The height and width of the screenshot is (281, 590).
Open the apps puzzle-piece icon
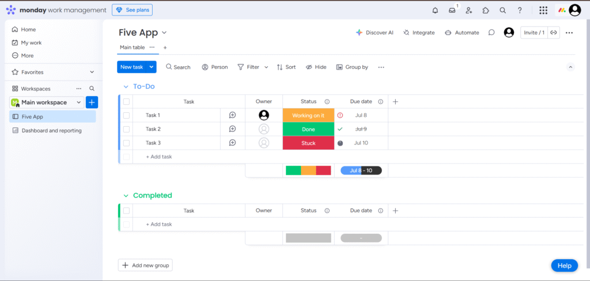coord(486,10)
